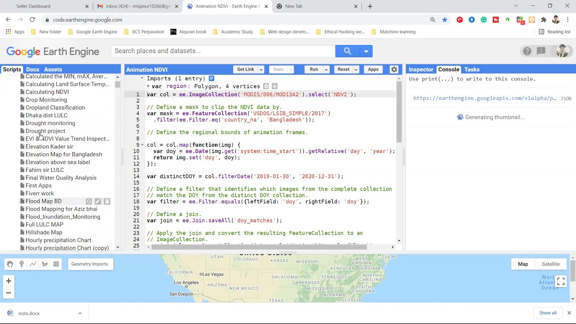Open Geometry Imports panel
The image size is (576, 324).
[90, 264]
